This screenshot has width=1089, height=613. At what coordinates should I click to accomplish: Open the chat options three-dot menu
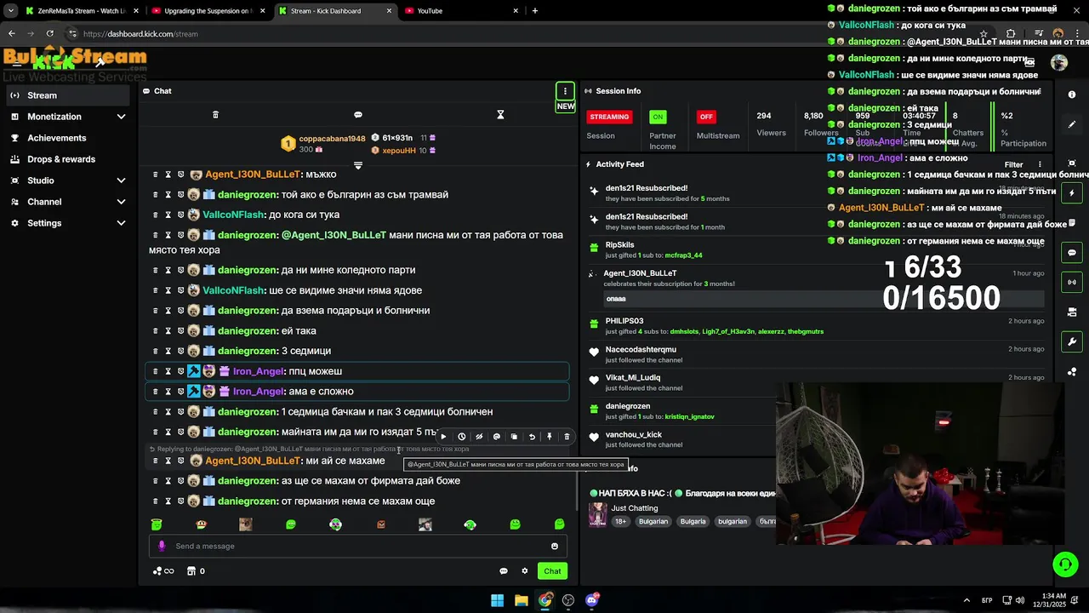[565, 91]
